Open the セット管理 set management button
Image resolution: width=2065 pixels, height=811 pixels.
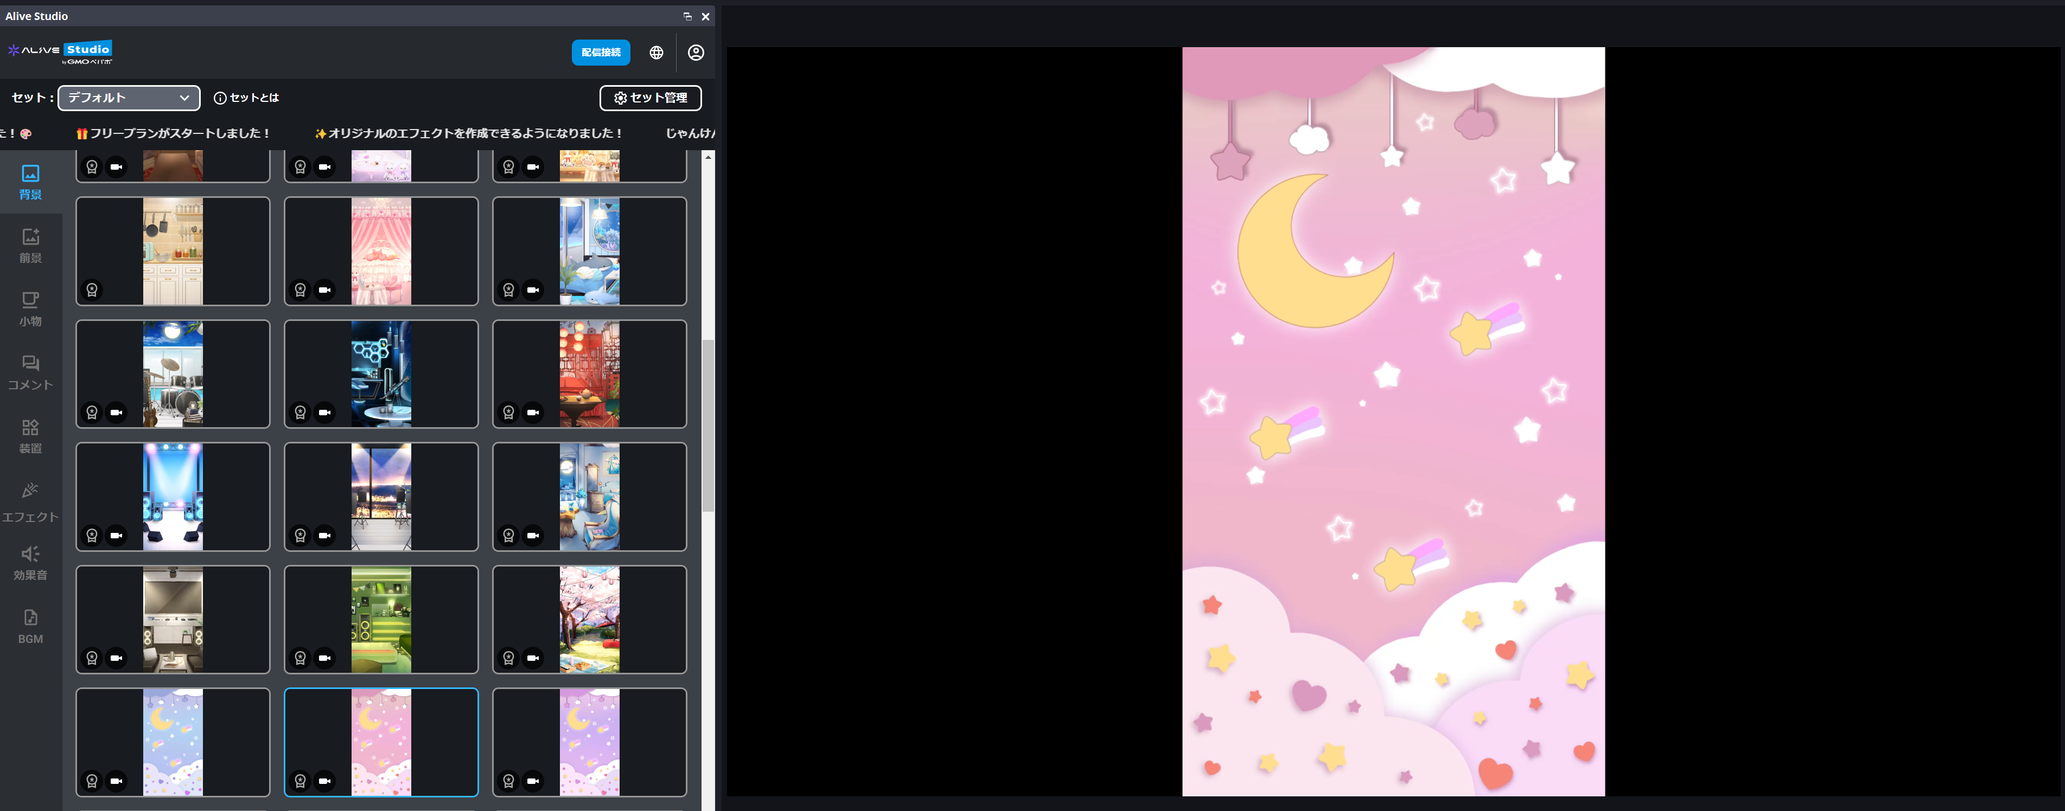(x=650, y=98)
